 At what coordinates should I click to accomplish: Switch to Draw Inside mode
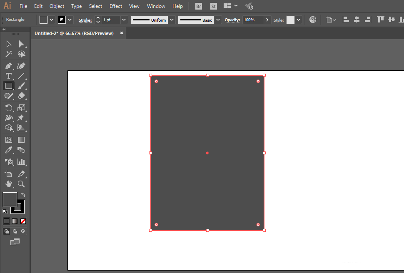click(x=23, y=231)
